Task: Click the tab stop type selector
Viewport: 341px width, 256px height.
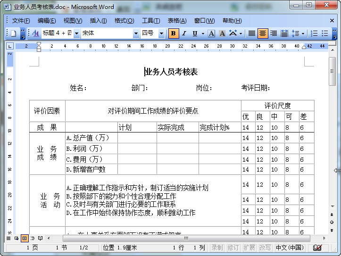Action: point(10,46)
